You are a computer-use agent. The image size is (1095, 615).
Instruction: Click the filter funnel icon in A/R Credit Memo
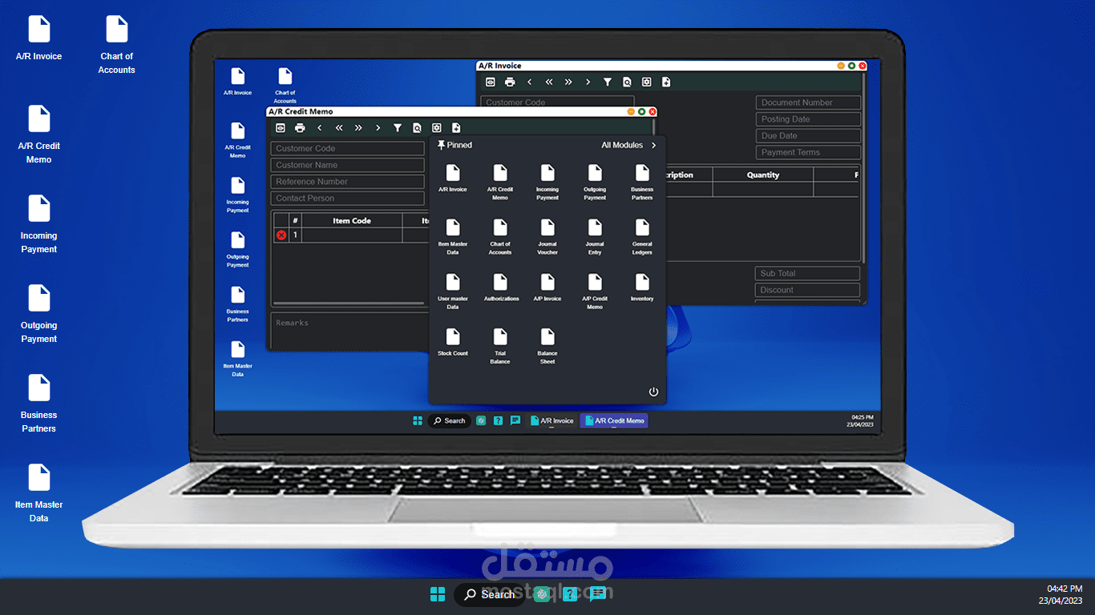pyautogui.click(x=398, y=128)
